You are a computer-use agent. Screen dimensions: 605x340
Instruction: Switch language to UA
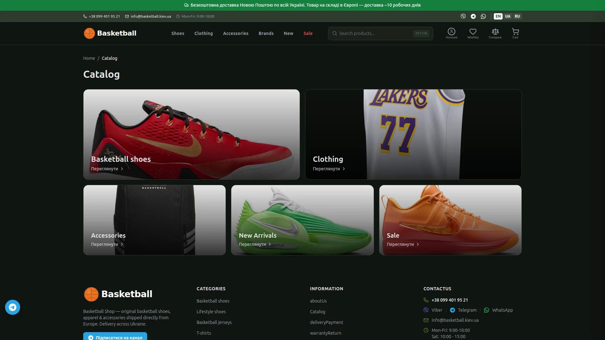(x=508, y=16)
